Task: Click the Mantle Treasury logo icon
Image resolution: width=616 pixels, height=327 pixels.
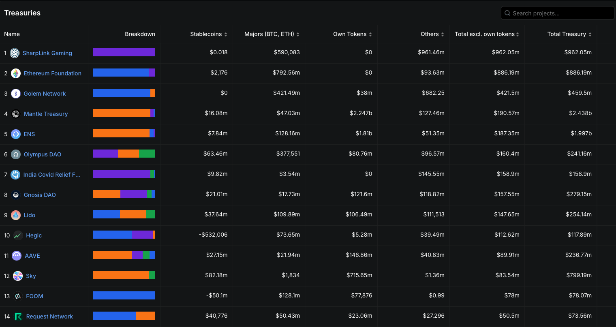Action: pos(16,114)
